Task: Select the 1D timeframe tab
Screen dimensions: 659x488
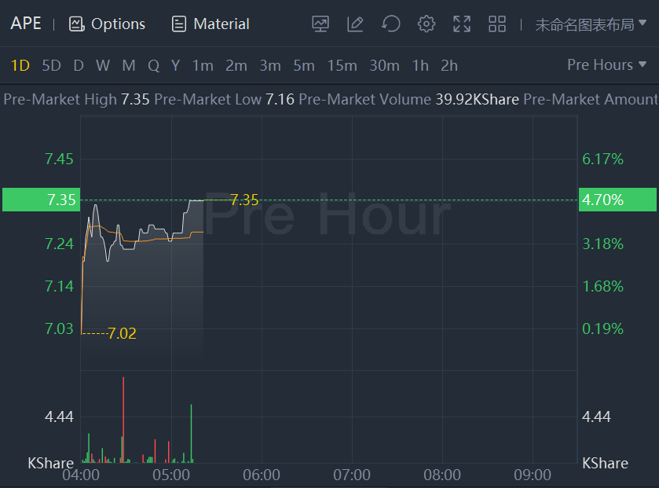Action: tap(20, 65)
